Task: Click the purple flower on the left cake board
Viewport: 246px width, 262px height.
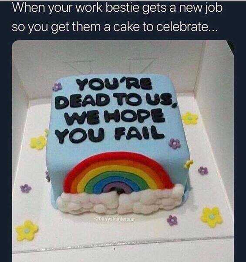Action: click(x=26, y=188)
